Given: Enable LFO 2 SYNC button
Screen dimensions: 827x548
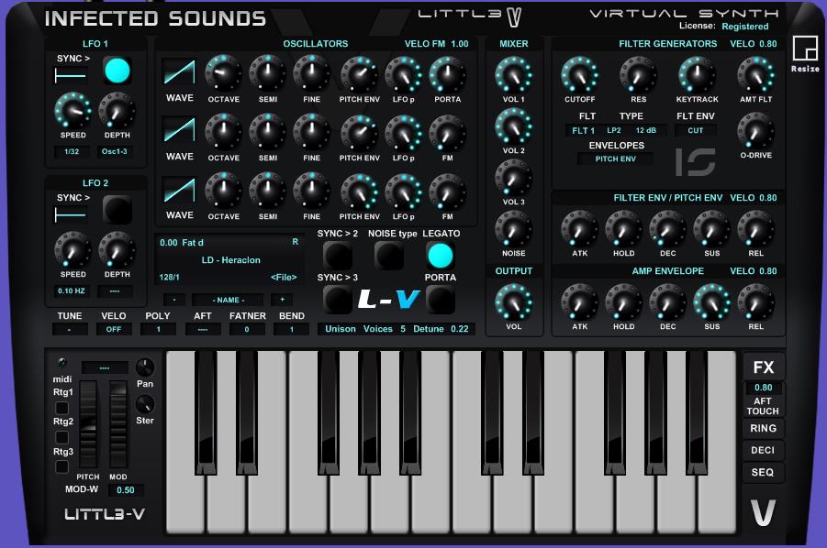Looking at the screenshot, I should pos(117,210).
